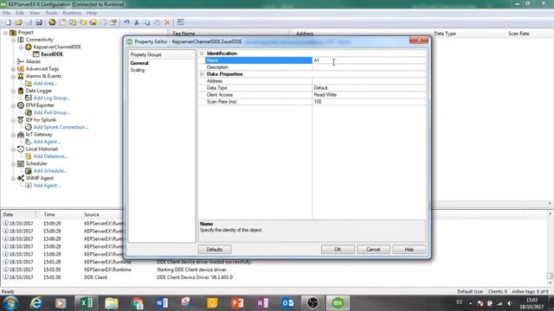The width and height of the screenshot is (554, 311).
Task: Click the New Project toolbar icon
Action: click(x=9, y=22)
